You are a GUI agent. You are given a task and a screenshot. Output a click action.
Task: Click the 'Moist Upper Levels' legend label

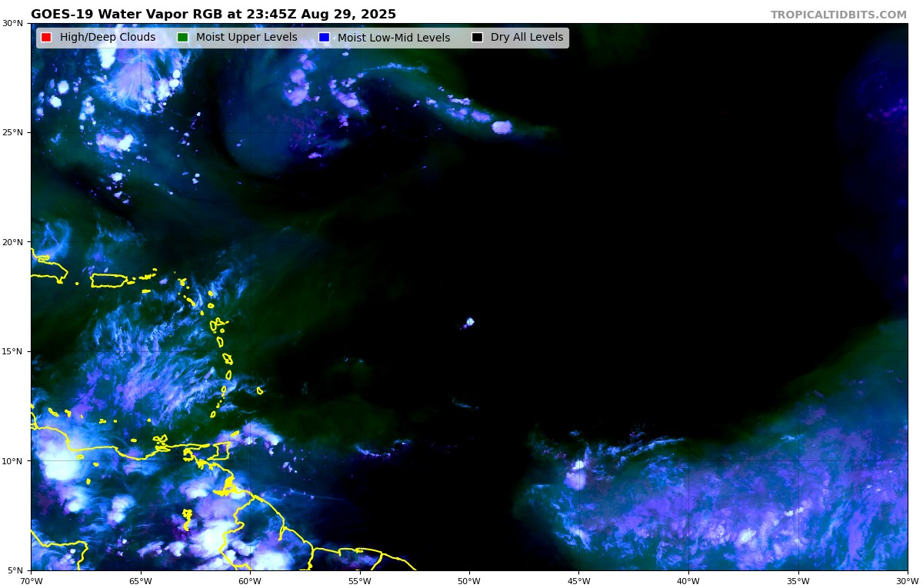246,38
